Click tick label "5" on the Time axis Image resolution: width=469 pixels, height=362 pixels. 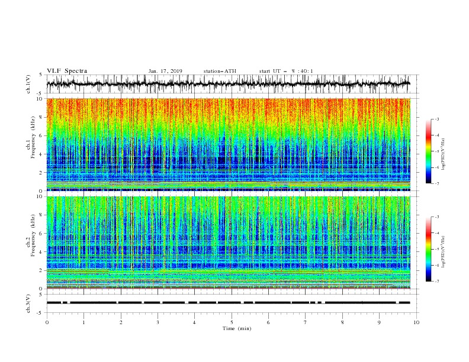coord(232,322)
